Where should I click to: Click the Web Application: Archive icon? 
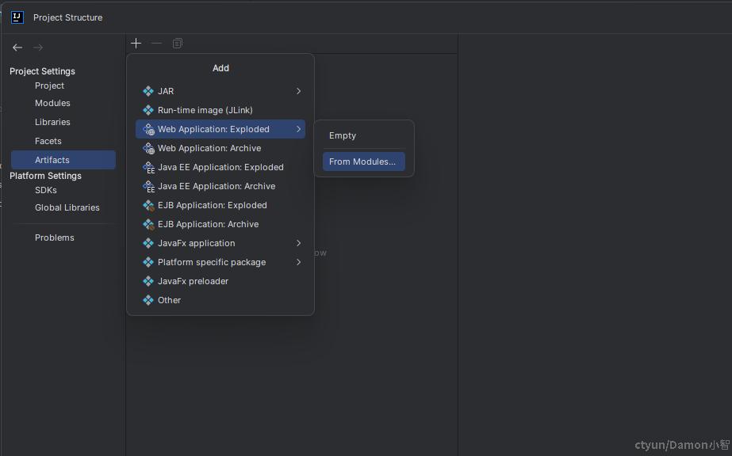point(148,148)
